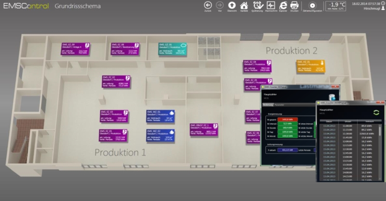Click electricity icon on EMS_EZ_01 tile
Viewport: 386px width, 201px height.
124,132
